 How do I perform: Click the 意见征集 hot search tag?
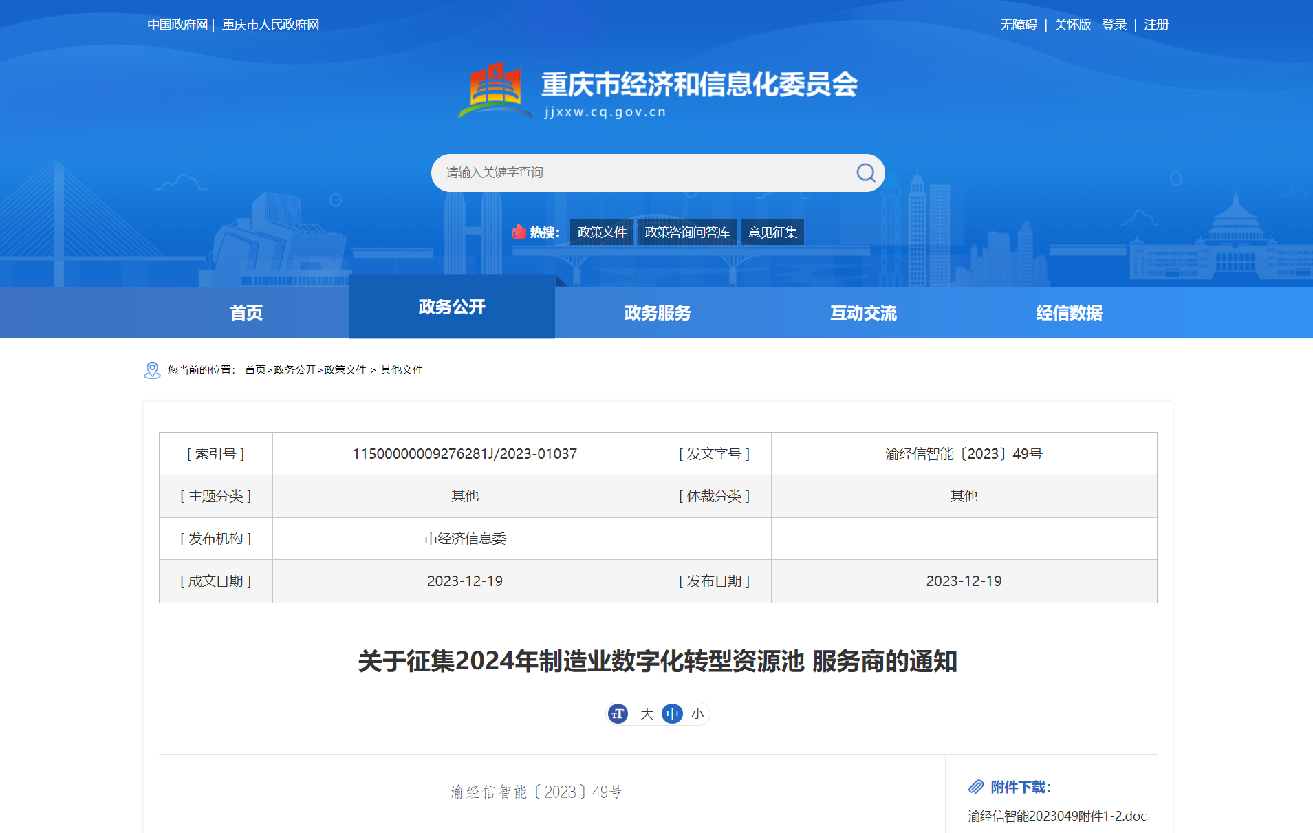(x=772, y=232)
